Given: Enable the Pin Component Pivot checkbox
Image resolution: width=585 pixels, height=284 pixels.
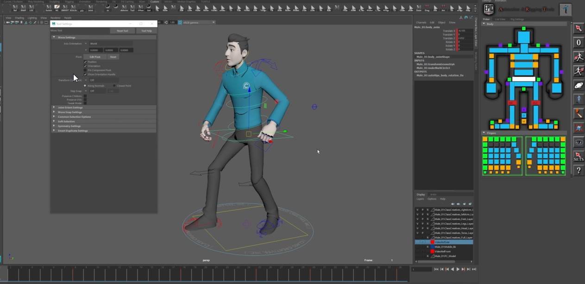Looking at the screenshot, I should (x=85, y=70).
